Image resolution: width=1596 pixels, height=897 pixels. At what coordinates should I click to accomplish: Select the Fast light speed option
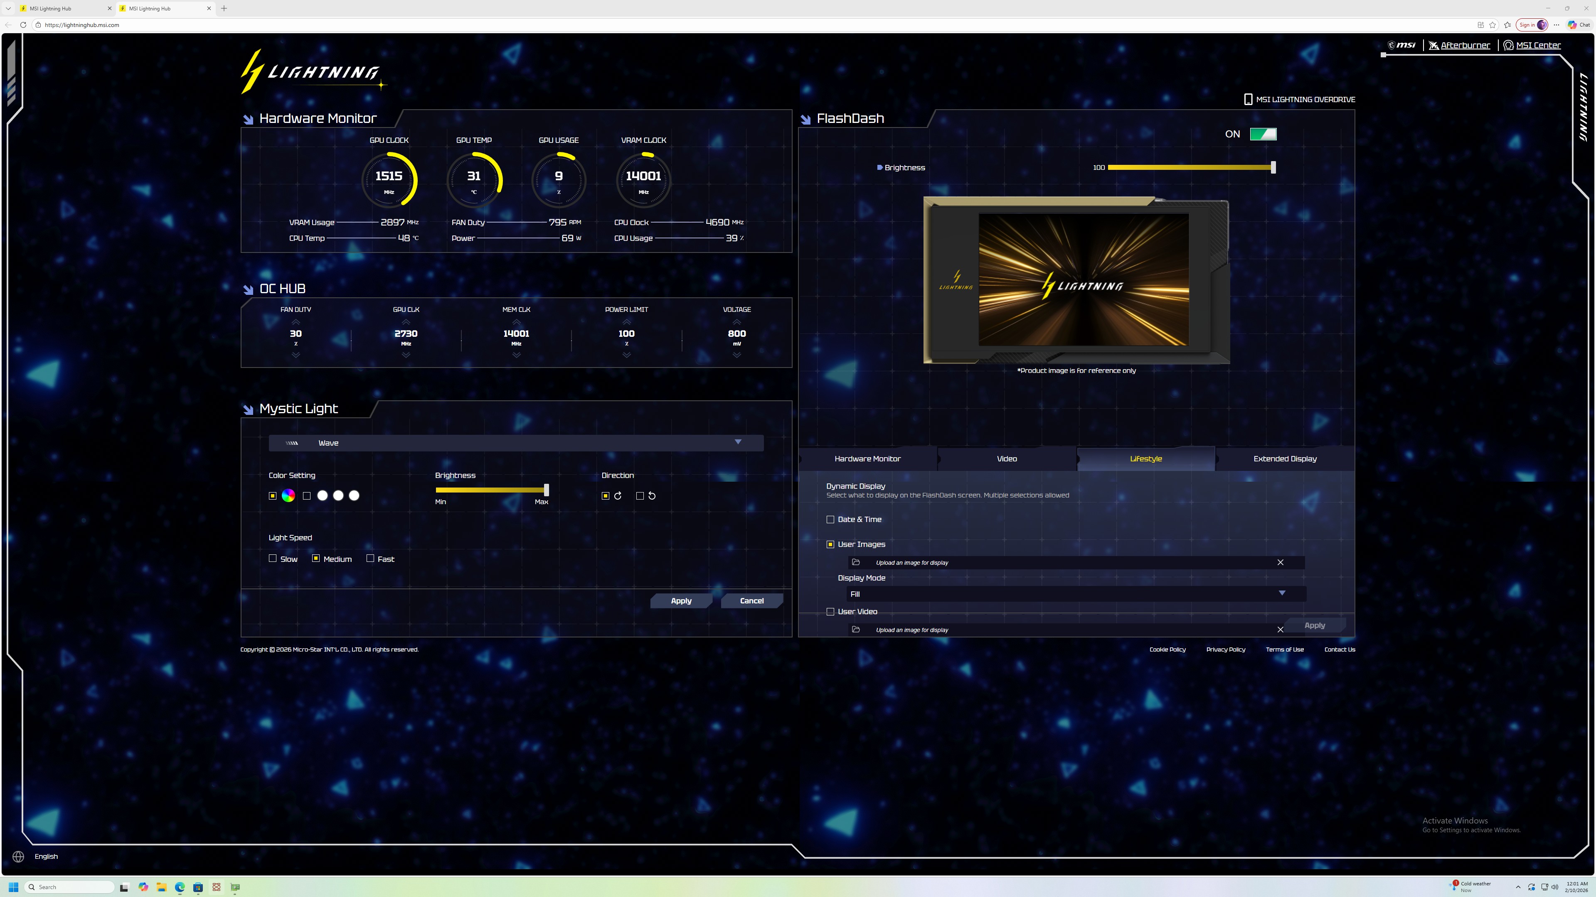click(370, 559)
